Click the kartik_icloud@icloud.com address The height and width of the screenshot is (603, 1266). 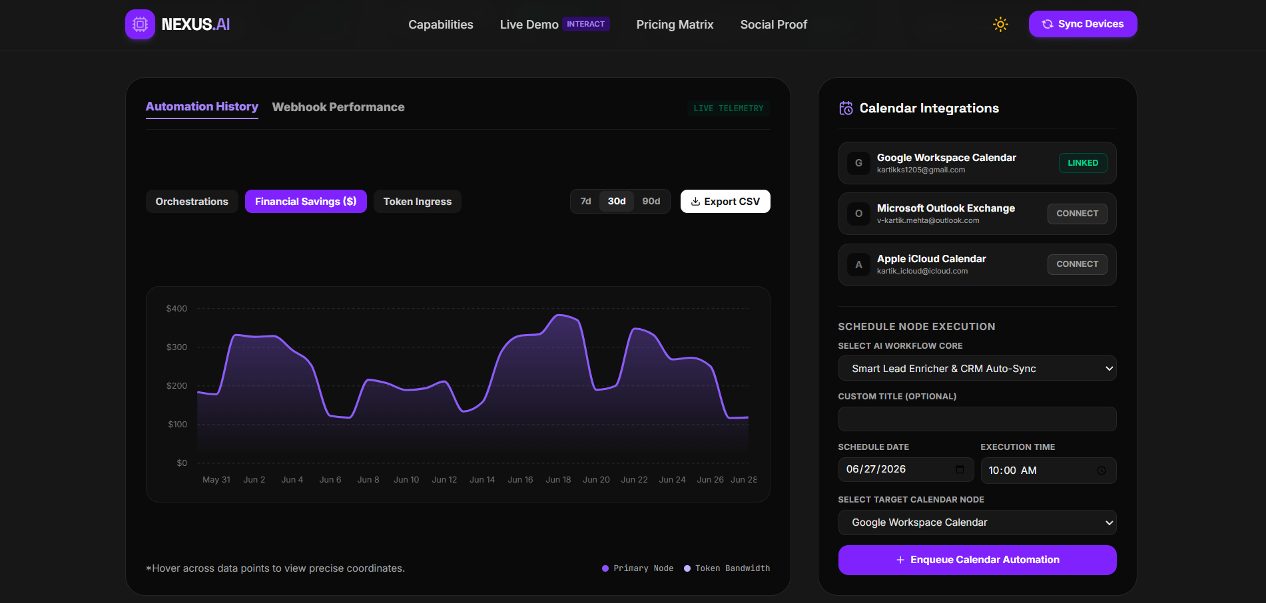(x=922, y=272)
